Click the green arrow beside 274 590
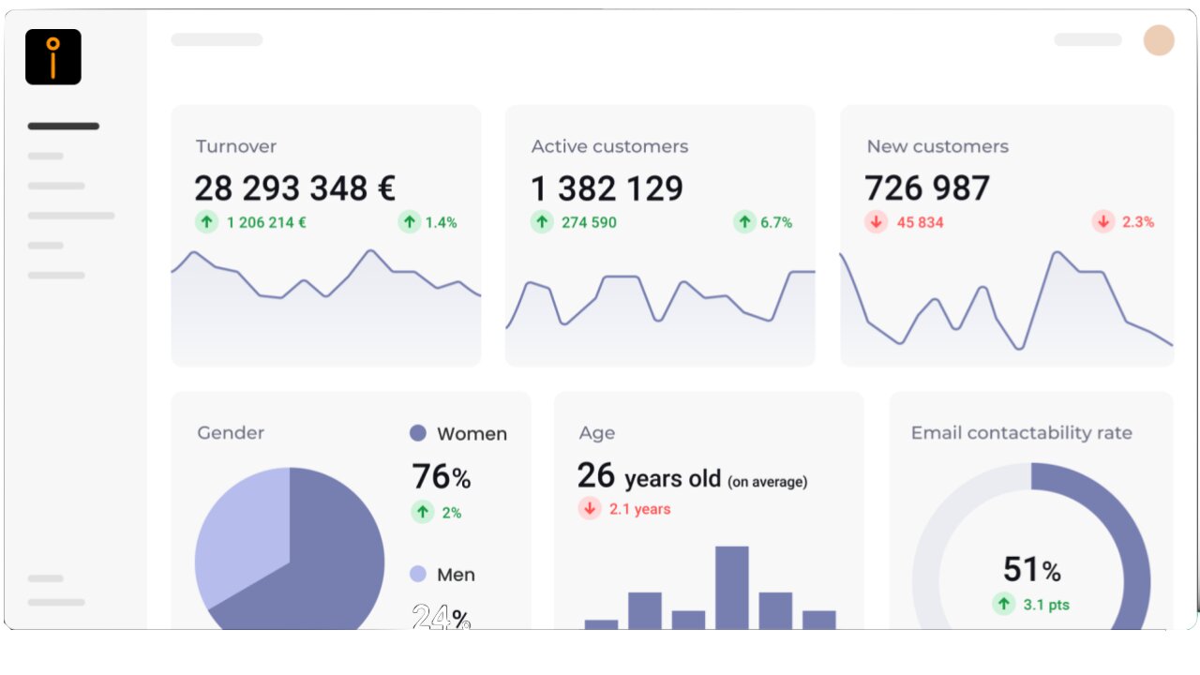The height and width of the screenshot is (675, 1200). point(542,222)
